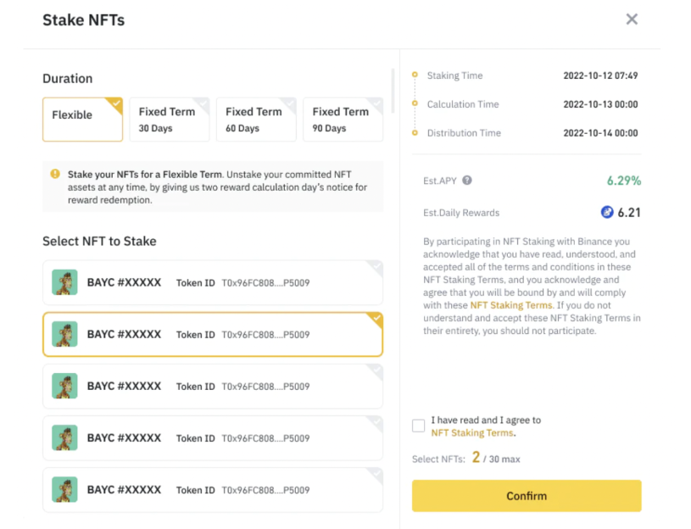Choose Fixed Term 90 Days duration

coord(343,120)
